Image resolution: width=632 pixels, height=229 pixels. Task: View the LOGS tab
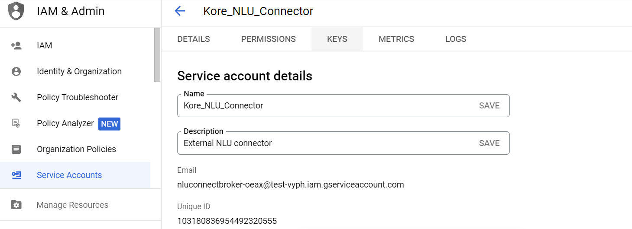456,39
